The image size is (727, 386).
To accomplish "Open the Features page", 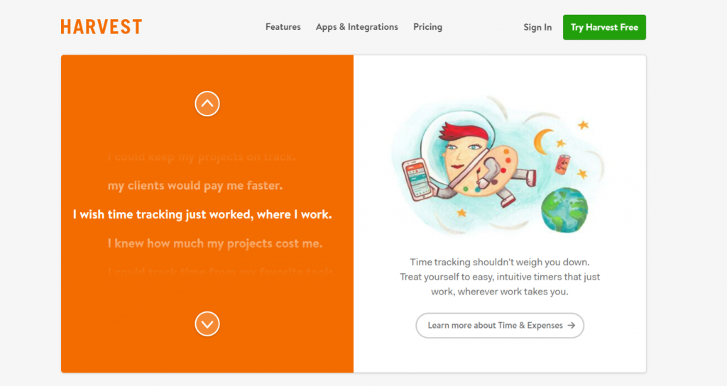I will tap(283, 27).
